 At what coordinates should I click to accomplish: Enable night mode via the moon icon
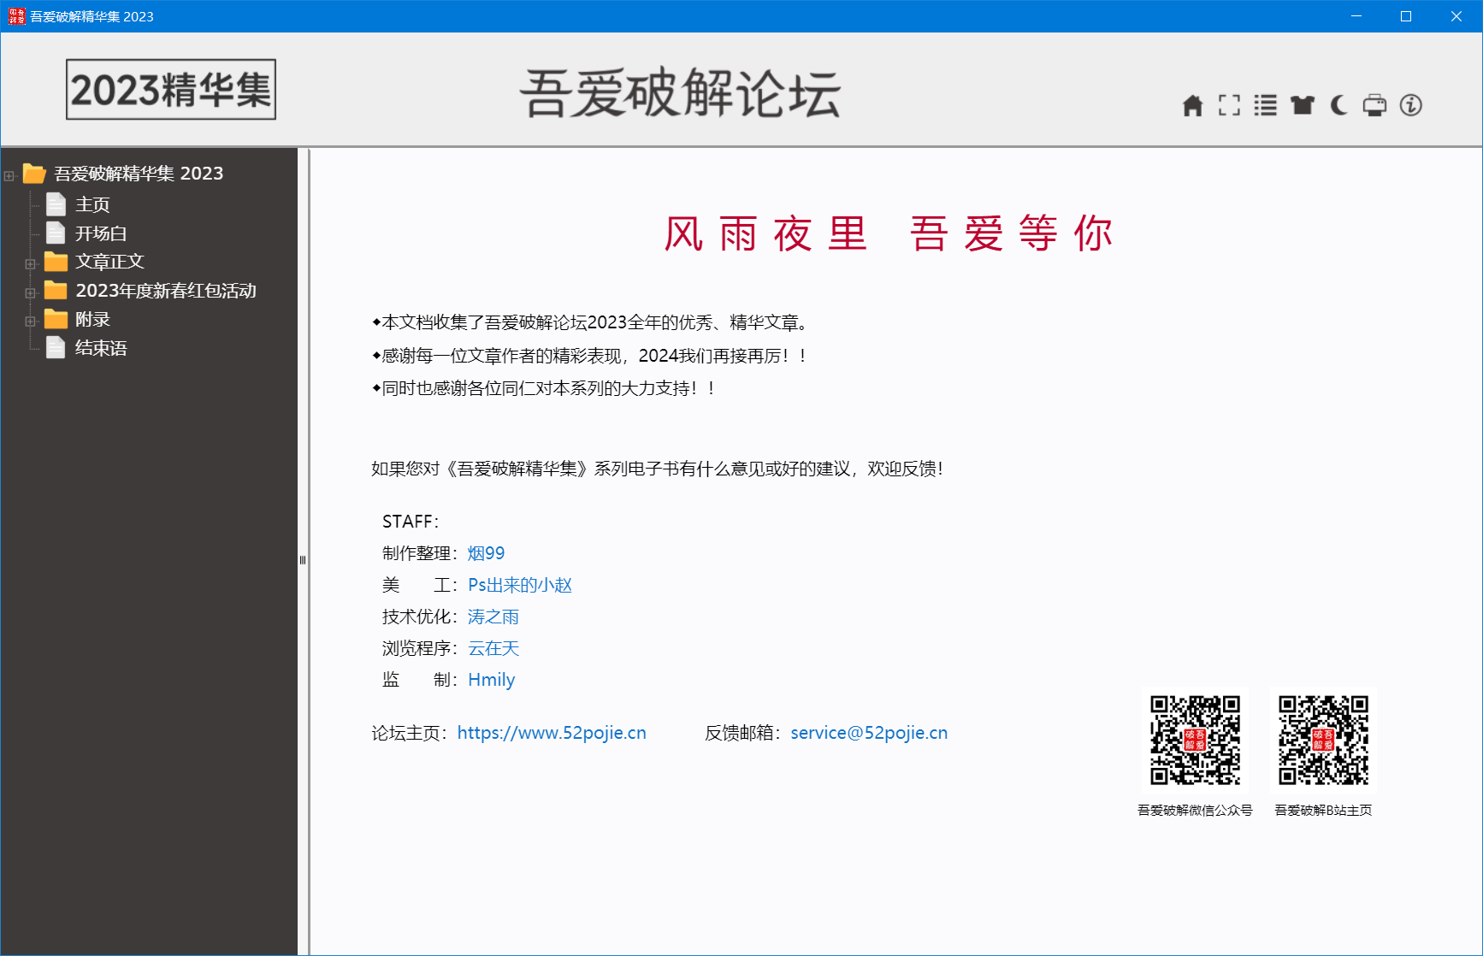click(x=1338, y=105)
